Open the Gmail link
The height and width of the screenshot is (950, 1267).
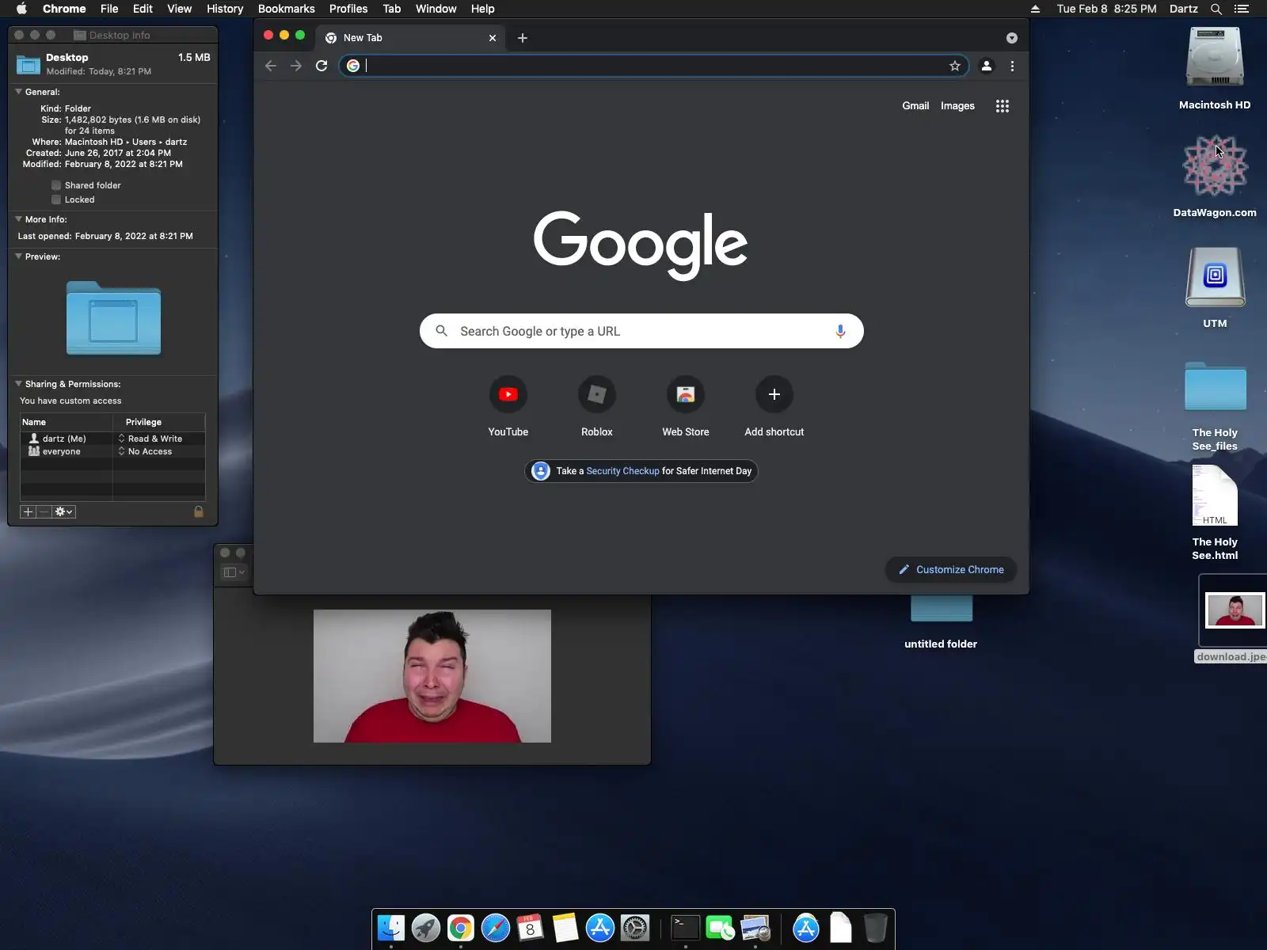point(915,106)
